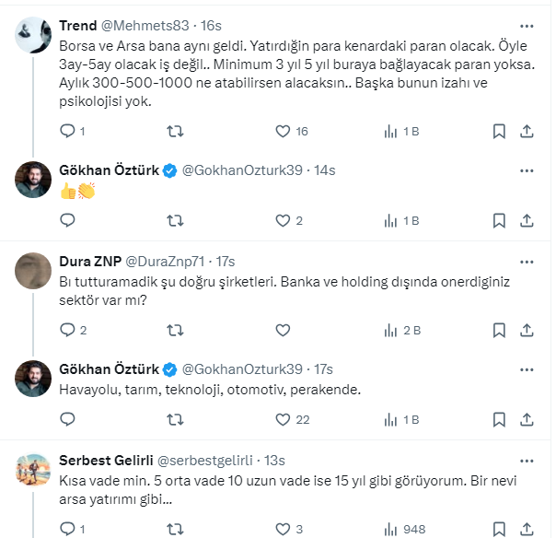Bookmark the Dura ZNP tweet
Screen dimensions: 556x538
[x=499, y=331]
